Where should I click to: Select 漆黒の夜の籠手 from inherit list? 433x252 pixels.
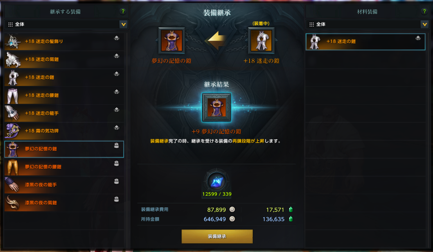coord(64,185)
